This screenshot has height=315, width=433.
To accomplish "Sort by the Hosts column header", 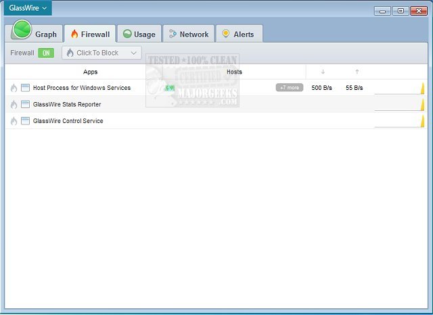I will pos(234,72).
